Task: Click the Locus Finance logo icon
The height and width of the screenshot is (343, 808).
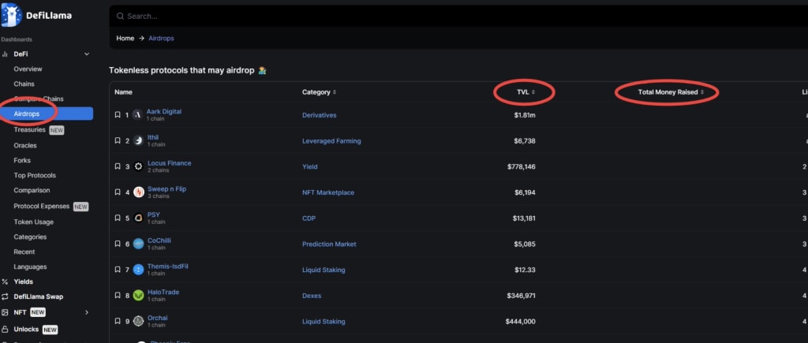Action: pyautogui.click(x=138, y=166)
